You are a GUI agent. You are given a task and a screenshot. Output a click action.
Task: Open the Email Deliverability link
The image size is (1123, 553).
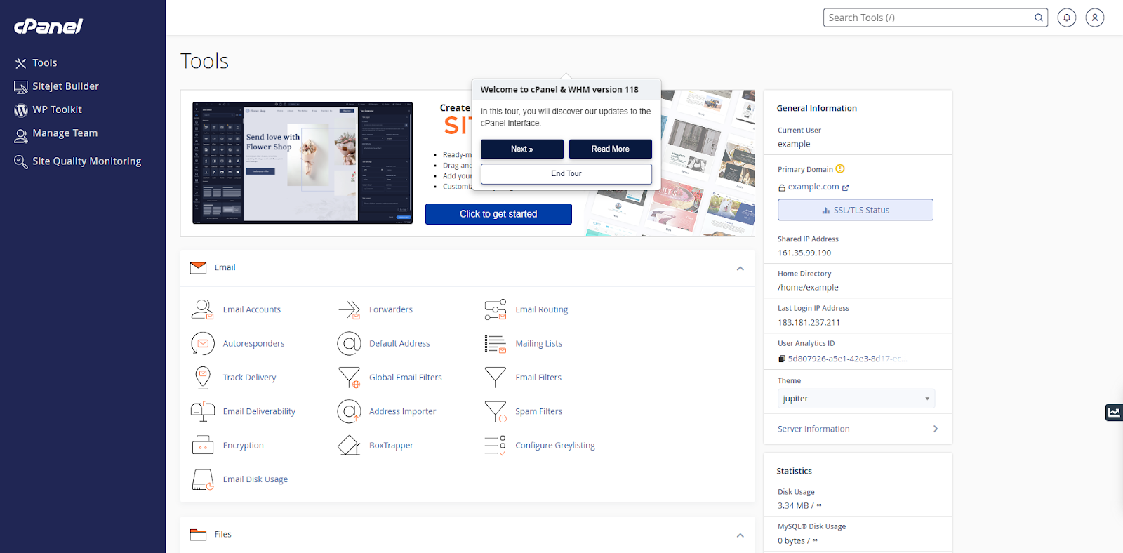(260, 411)
